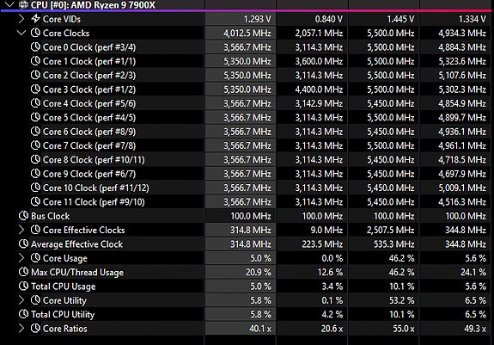Image resolution: width=494 pixels, height=345 pixels.
Task: Expand the Core Utility group
Action: tap(21, 300)
